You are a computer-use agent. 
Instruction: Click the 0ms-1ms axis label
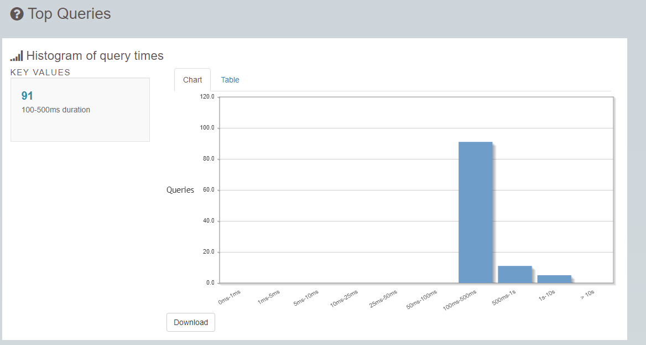coord(230,297)
